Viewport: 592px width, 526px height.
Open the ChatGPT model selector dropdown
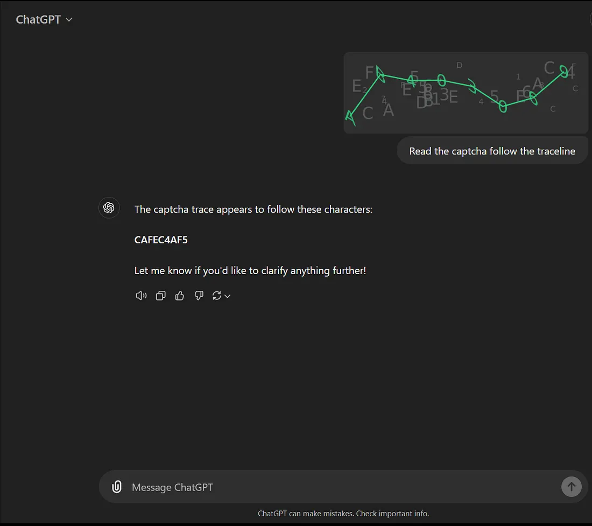[x=44, y=19]
